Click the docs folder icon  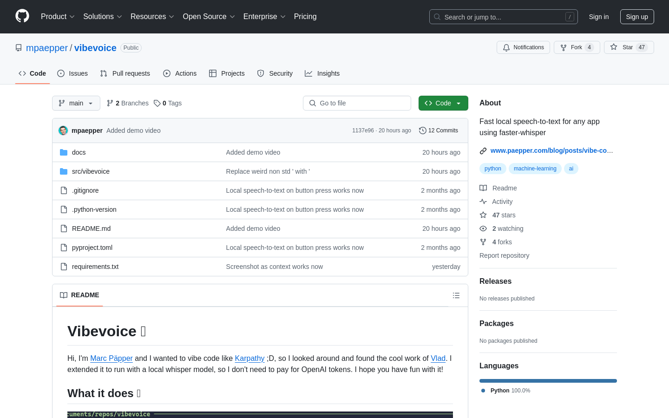[64, 152]
